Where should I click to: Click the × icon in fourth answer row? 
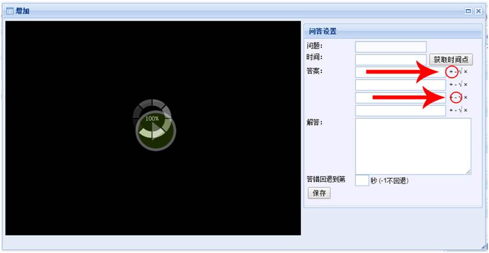click(x=465, y=110)
